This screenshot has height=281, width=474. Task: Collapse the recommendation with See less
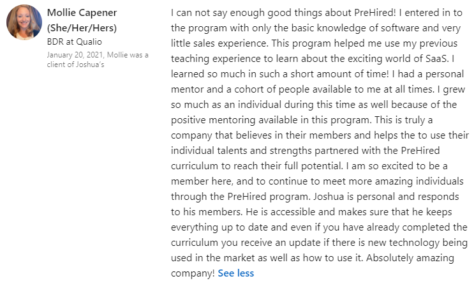(235, 273)
